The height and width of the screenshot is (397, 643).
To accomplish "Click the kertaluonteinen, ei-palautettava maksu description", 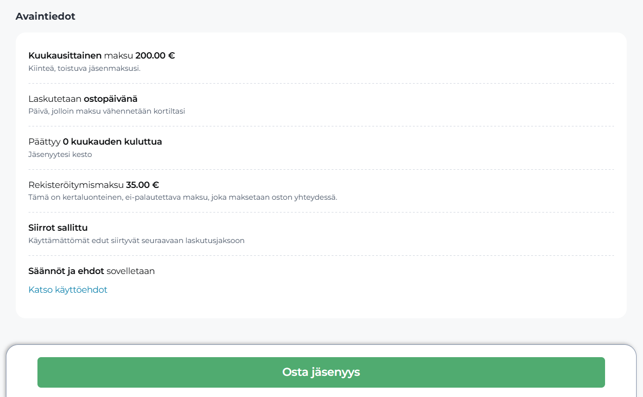I will (182, 197).
